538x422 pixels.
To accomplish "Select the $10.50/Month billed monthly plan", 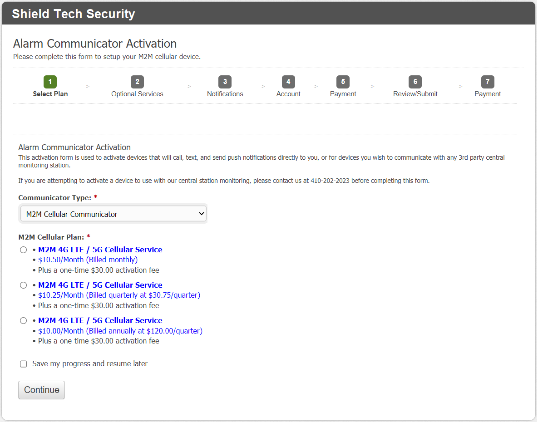I will pos(24,250).
